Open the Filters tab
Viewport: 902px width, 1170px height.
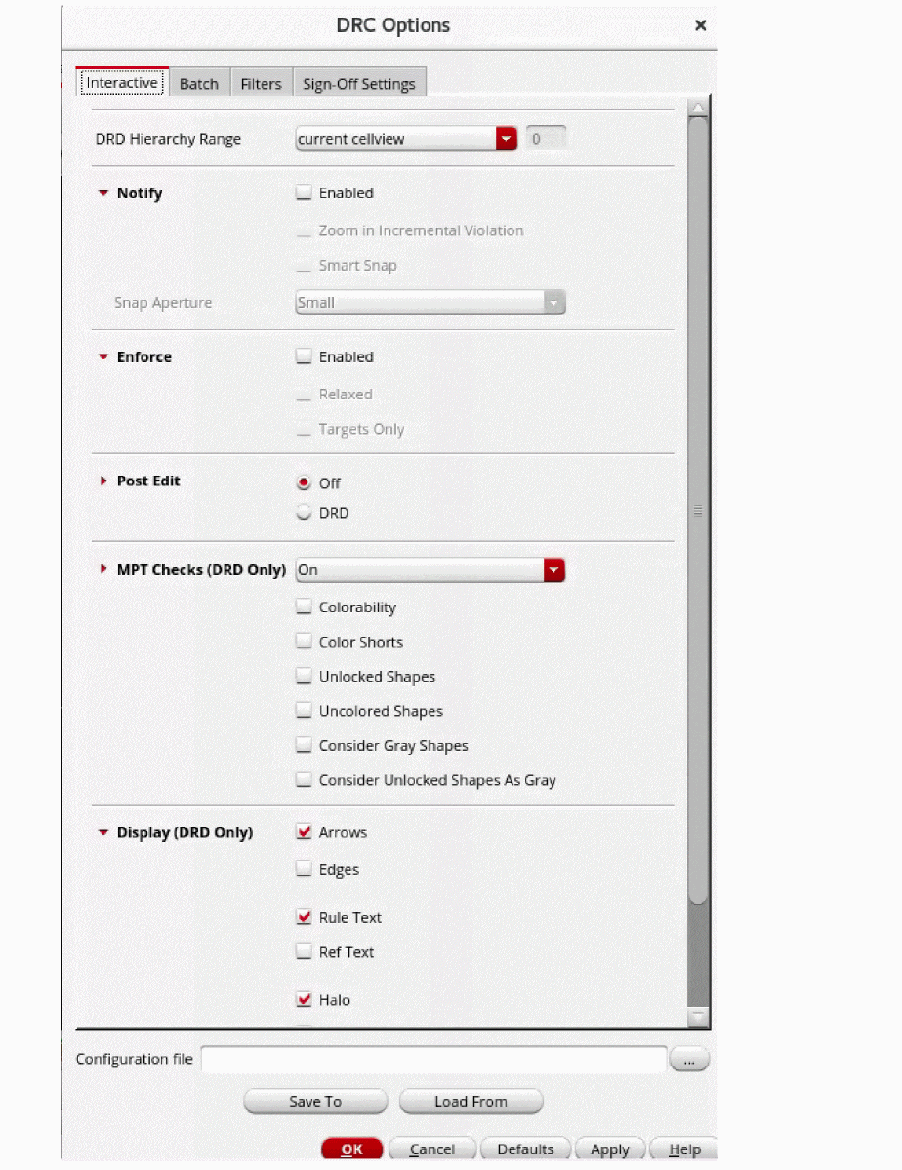coord(261,84)
